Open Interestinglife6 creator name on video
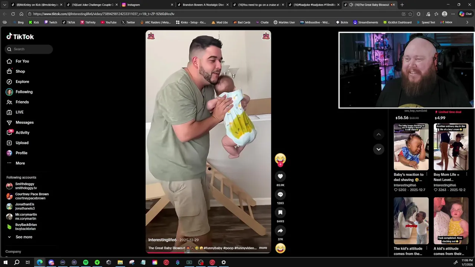The width and height of the screenshot is (475, 267). [162, 240]
